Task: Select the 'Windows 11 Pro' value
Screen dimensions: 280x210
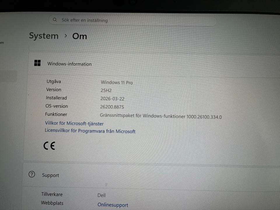Action: (117, 83)
